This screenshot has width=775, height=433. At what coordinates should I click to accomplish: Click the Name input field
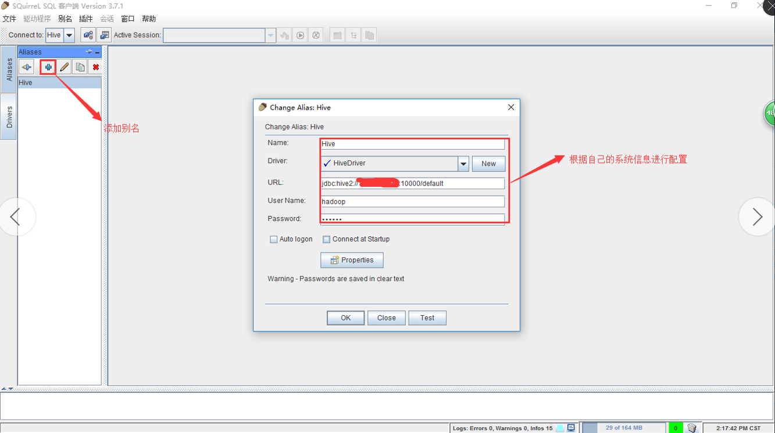tap(413, 144)
